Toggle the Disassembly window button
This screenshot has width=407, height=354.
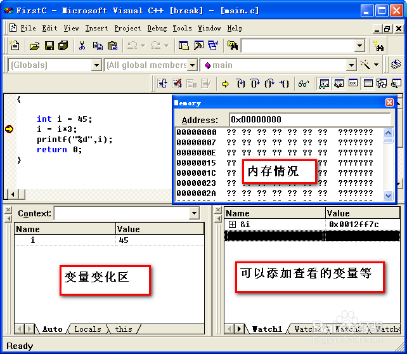point(396,84)
